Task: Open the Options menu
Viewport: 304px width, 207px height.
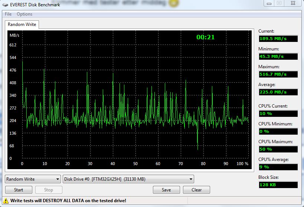Action: (x=24, y=14)
